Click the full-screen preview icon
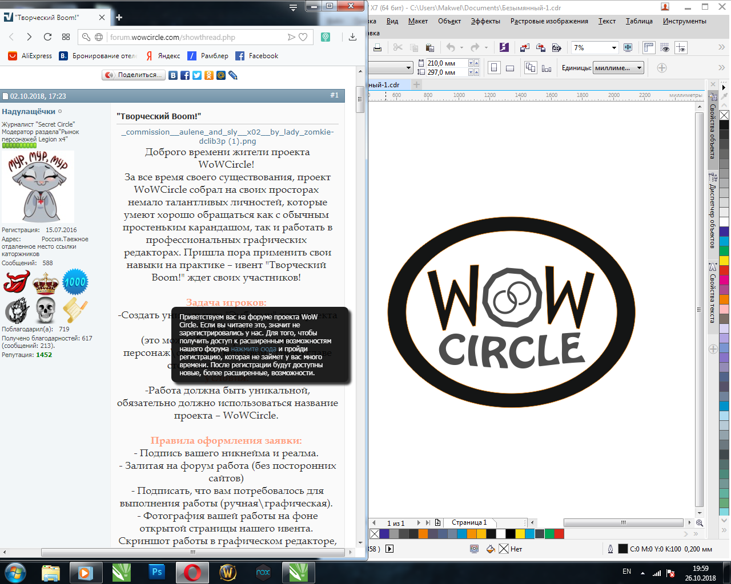This screenshot has height=584, width=731. pyautogui.click(x=628, y=48)
